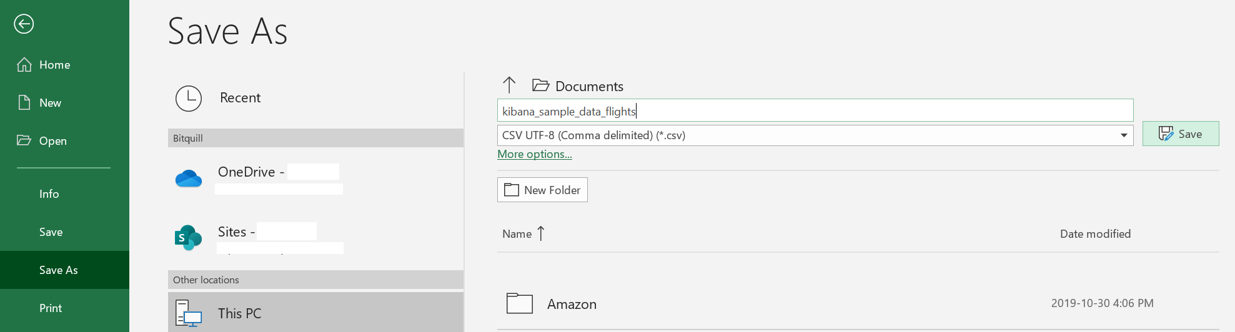Choose the SharePoint Sites icon

(x=188, y=238)
